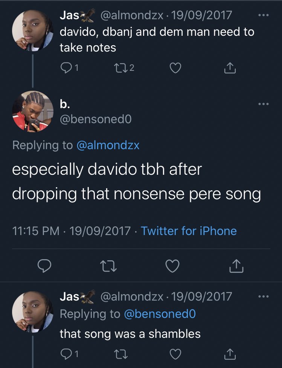
Task: Share the 'nonsense pere song' tweet
Action: click(236, 267)
